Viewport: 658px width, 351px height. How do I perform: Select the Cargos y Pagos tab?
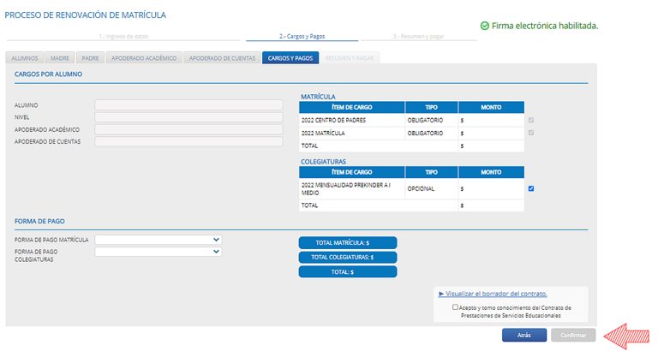(x=290, y=58)
